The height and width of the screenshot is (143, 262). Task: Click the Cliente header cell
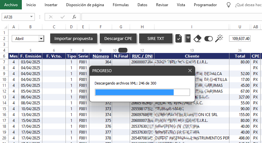point(192,56)
